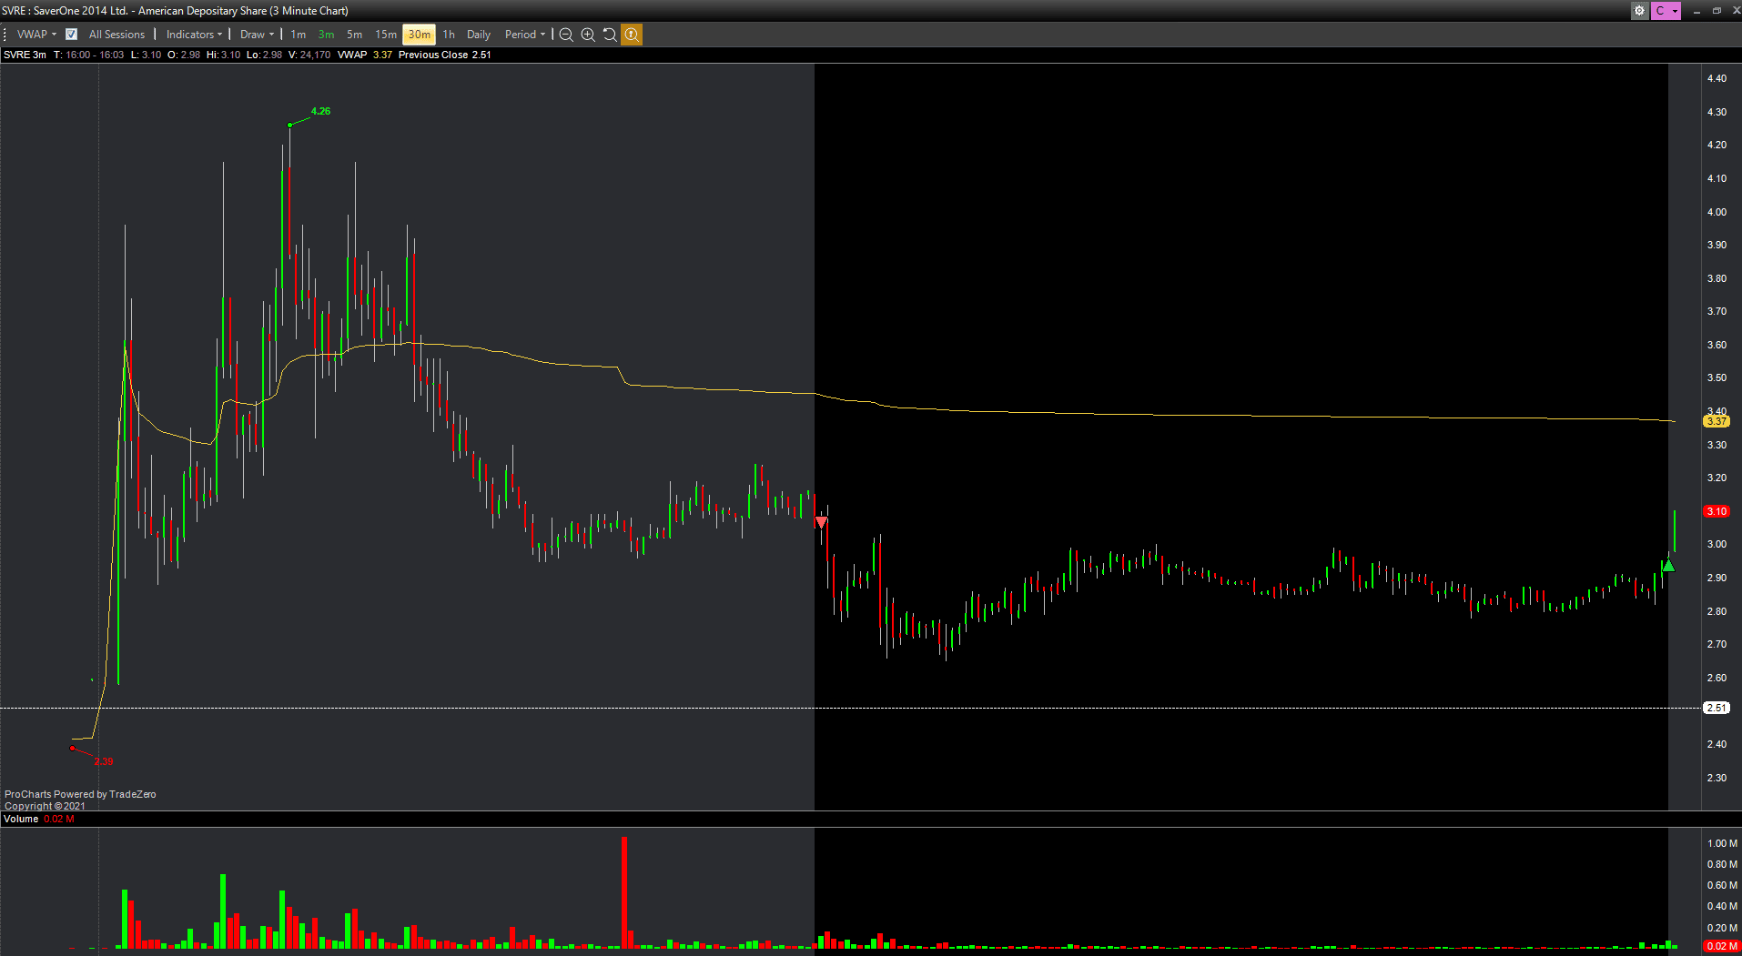Switch to the 1h timeframe
The height and width of the screenshot is (956, 1742).
449,35
